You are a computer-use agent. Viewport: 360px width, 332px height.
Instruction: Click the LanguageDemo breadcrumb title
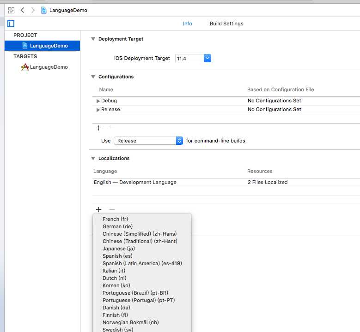[68, 10]
